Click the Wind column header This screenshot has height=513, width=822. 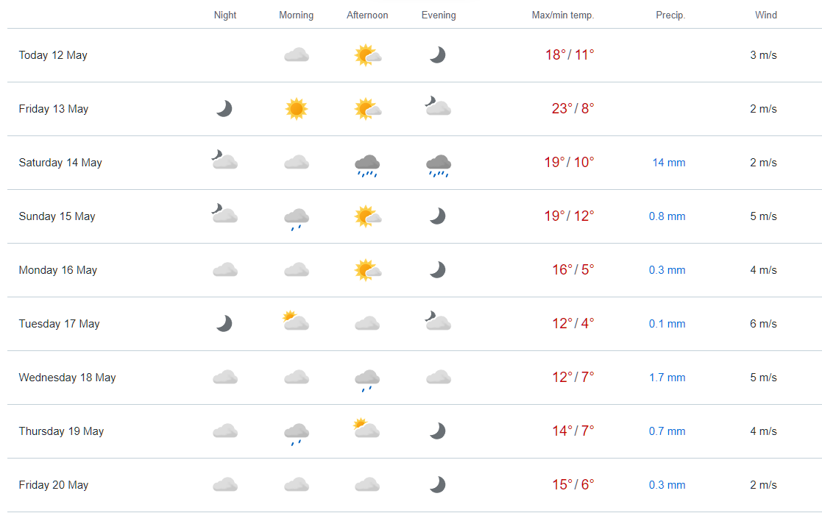(x=766, y=15)
